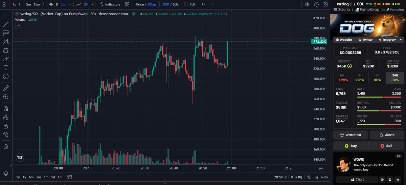Image resolution: width=406 pixels, height=185 pixels.
Task: Open the pattern drawing tools
Action: (6, 42)
